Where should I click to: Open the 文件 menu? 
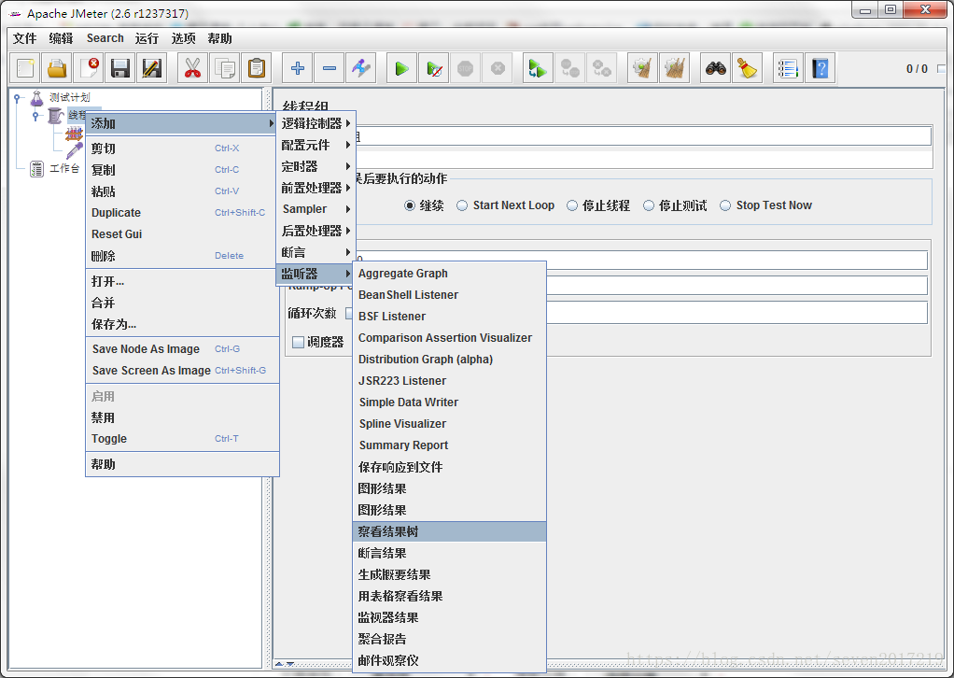(x=25, y=38)
